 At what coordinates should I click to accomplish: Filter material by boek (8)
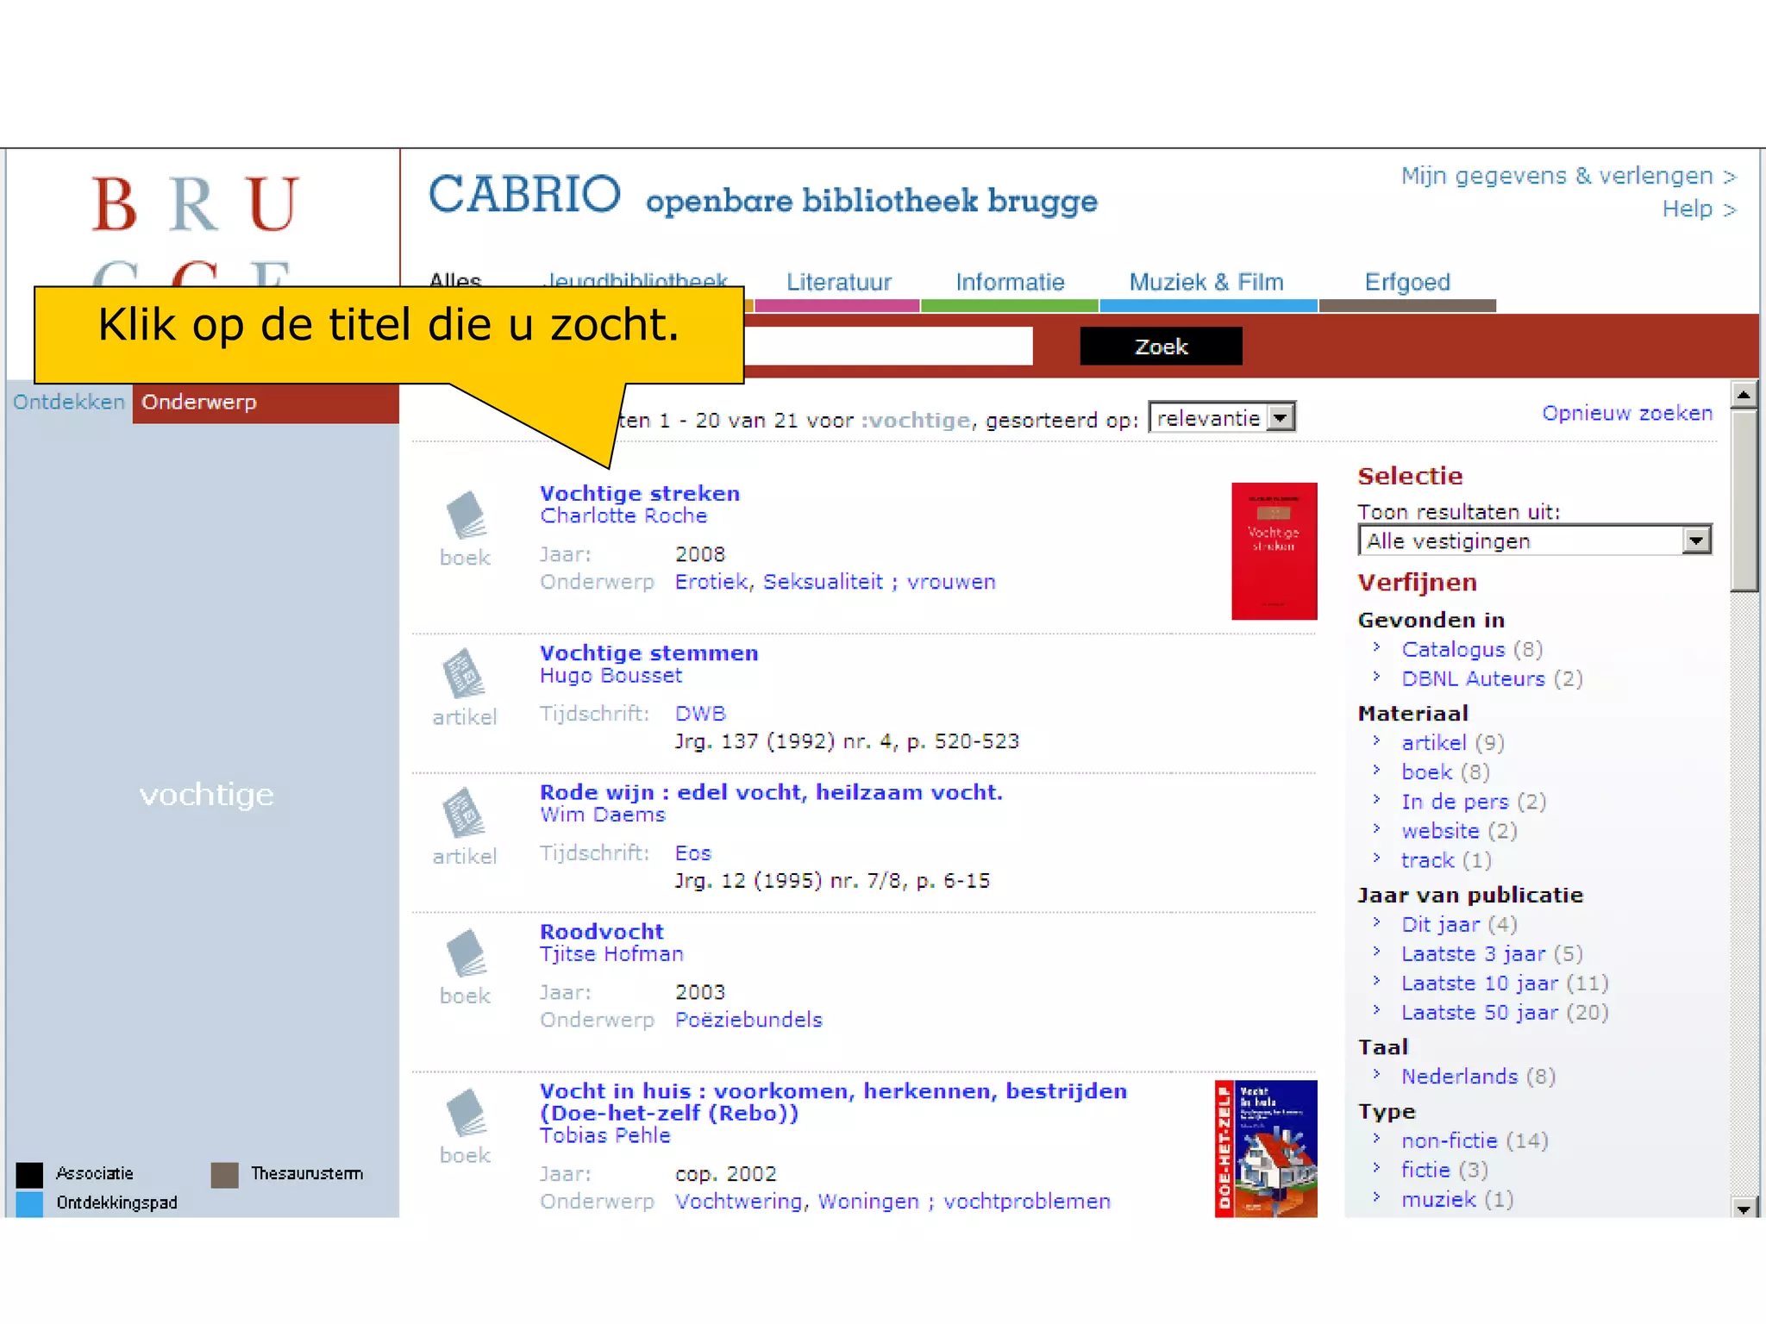point(1445,771)
